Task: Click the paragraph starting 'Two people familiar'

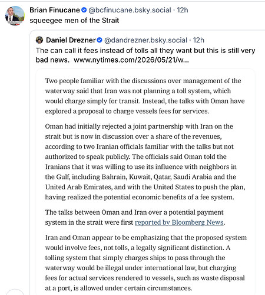Action: coord(145,96)
